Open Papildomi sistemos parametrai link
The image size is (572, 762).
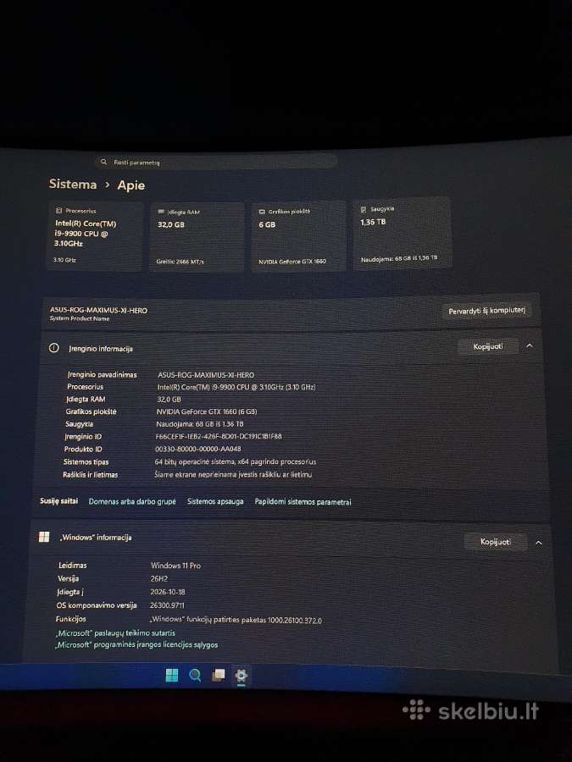point(303,501)
